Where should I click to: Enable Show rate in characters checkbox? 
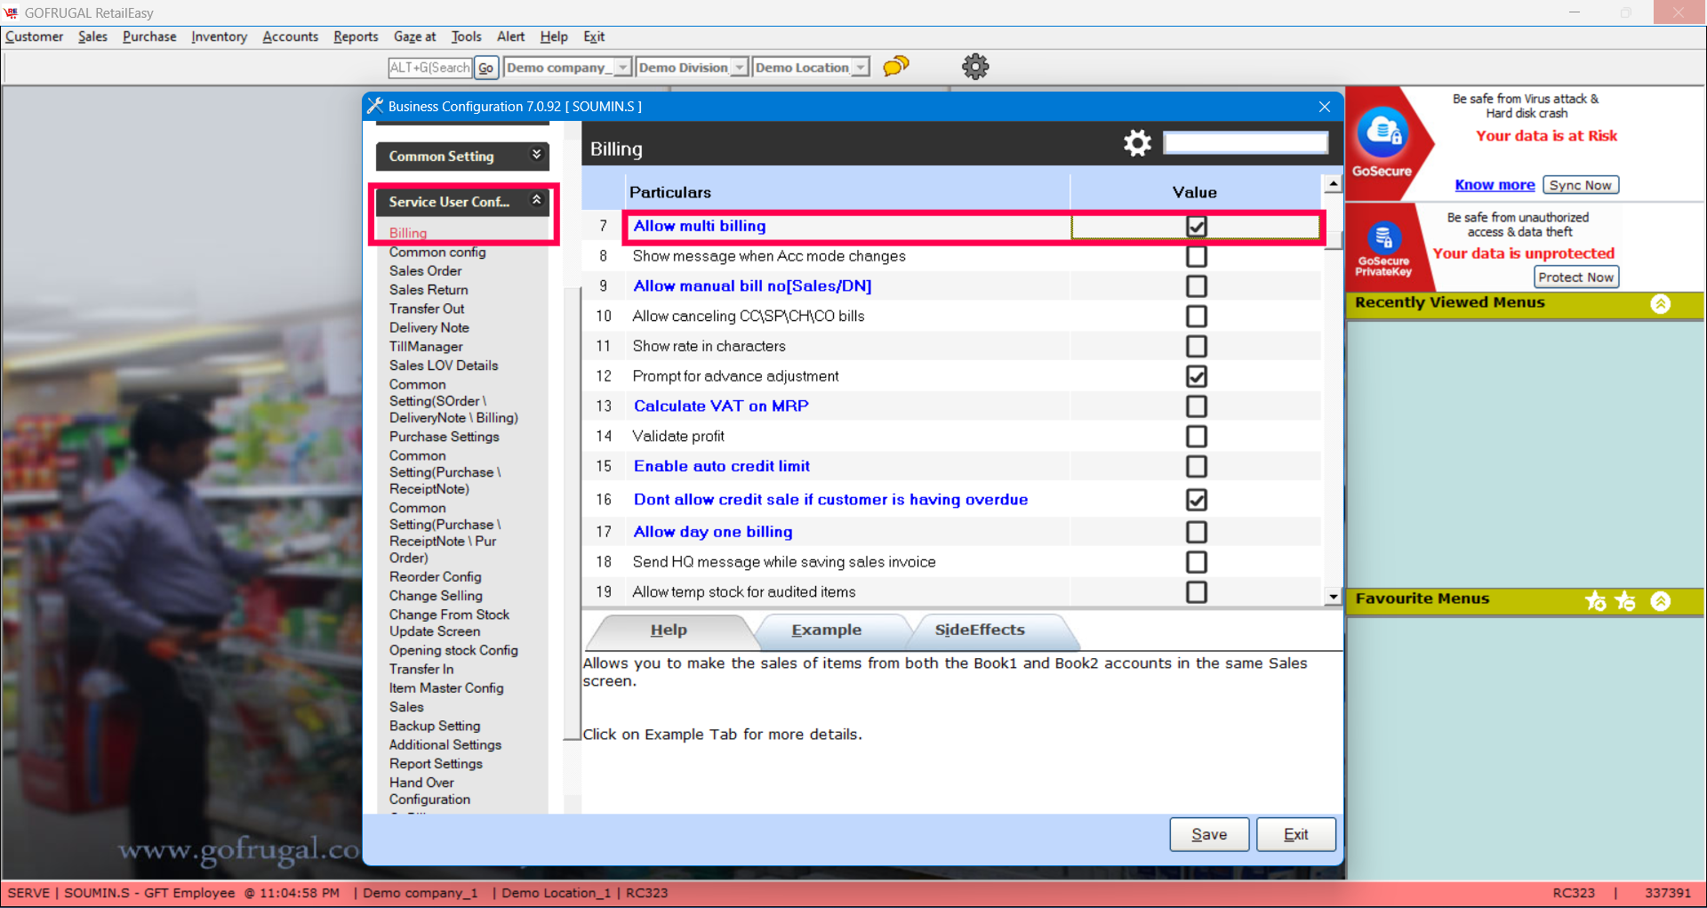pyautogui.click(x=1197, y=346)
